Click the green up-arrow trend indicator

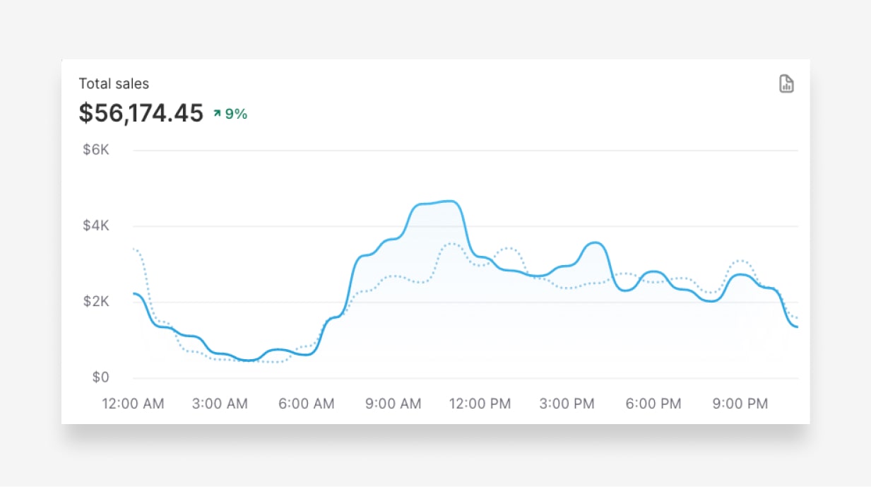point(217,113)
